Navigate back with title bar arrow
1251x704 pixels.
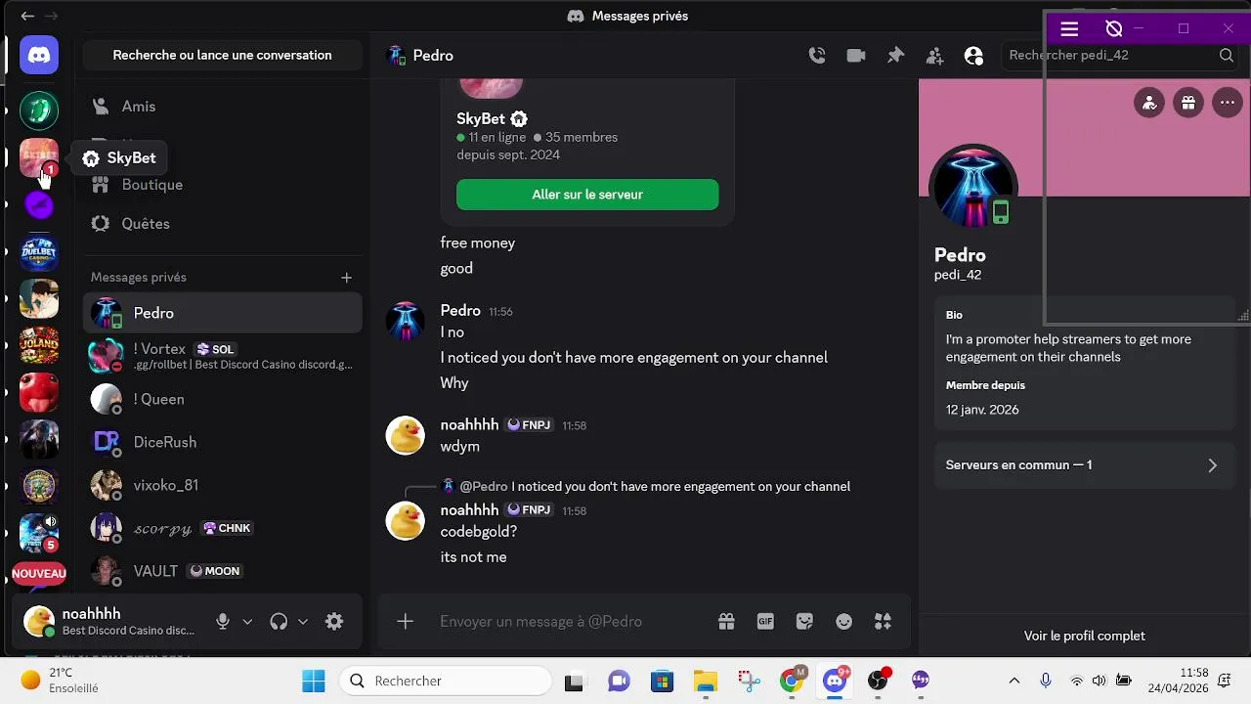[x=27, y=16]
